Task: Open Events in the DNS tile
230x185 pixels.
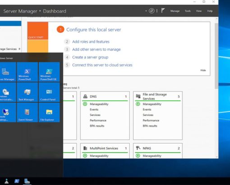Action: (94, 110)
